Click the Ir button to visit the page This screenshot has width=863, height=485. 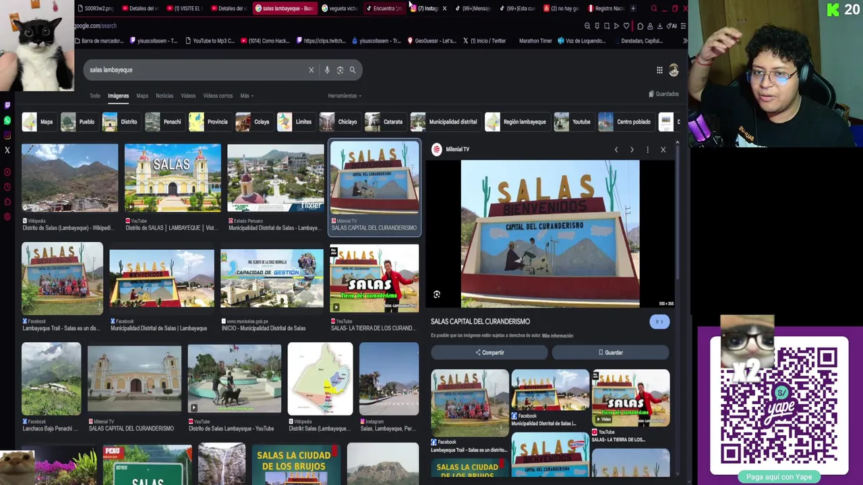[659, 321]
